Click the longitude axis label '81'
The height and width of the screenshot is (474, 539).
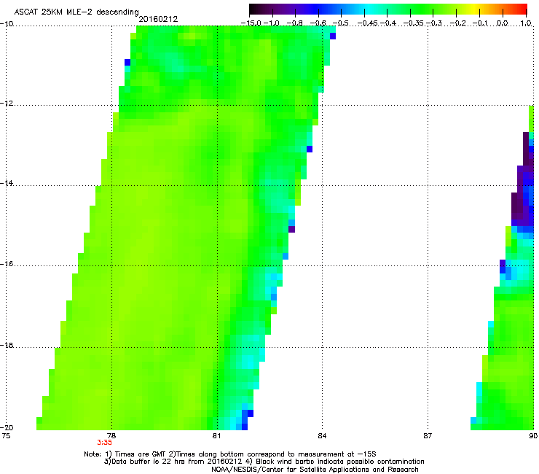[216, 436]
